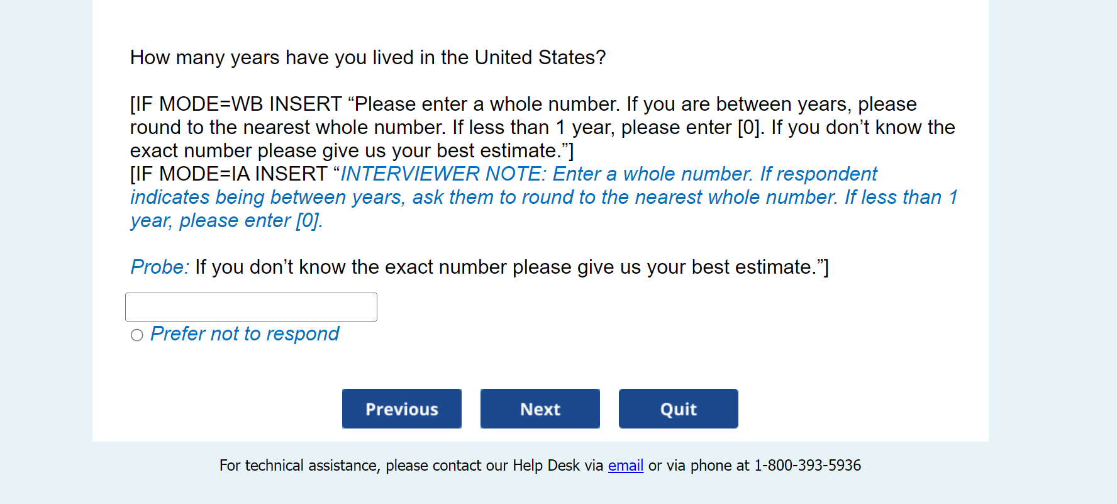Click the "For technical assistance" footer text
The image size is (1117, 504).
tap(299, 466)
